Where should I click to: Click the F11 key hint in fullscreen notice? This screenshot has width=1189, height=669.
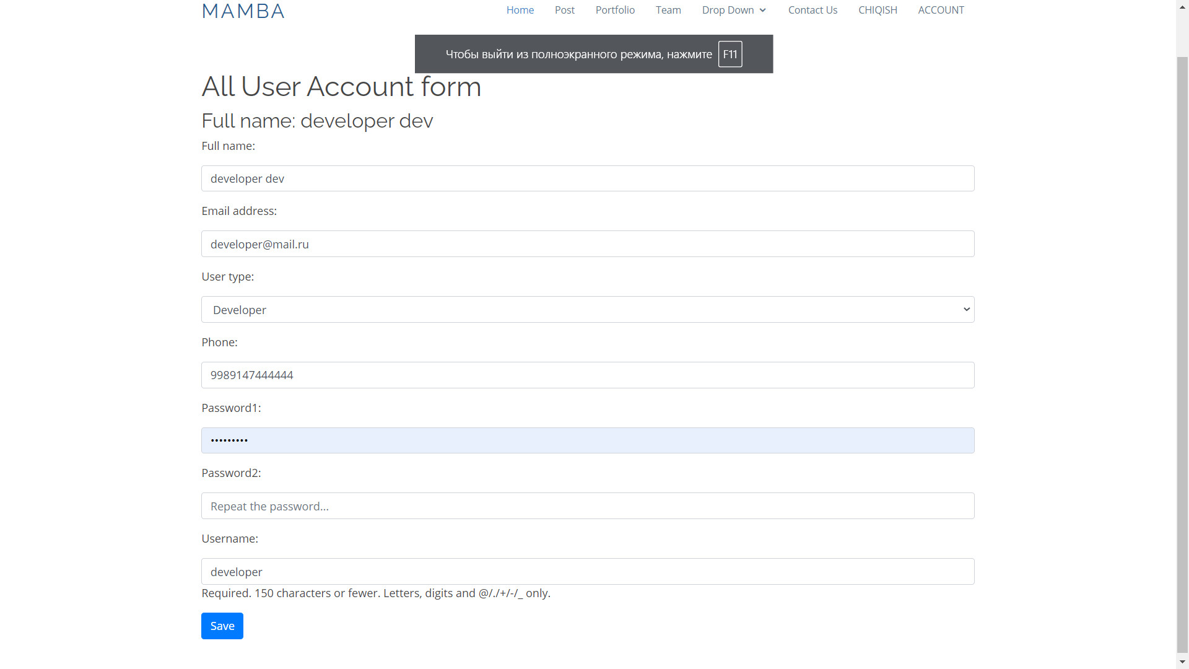pos(730,55)
